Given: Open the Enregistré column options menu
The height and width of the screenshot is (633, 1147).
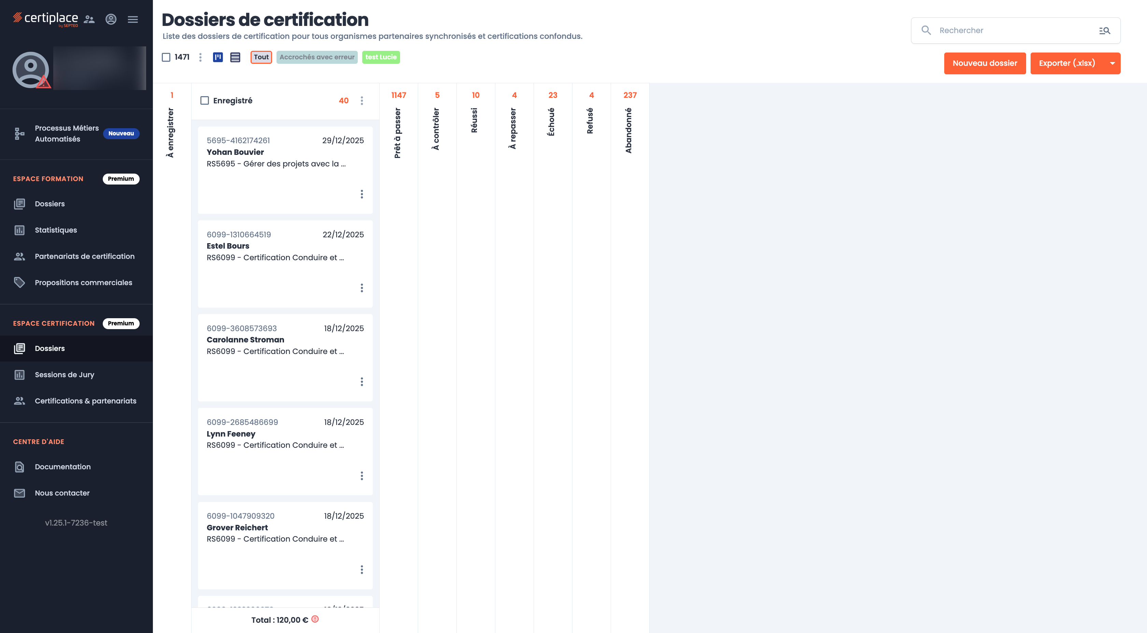Looking at the screenshot, I should [x=362, y=101].
